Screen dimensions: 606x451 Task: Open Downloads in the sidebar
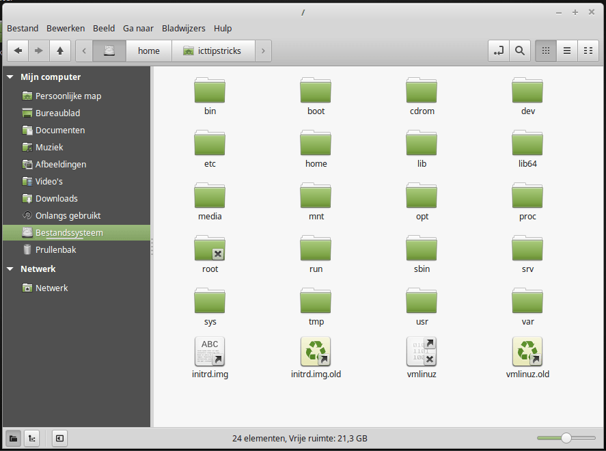click(77, 198)
